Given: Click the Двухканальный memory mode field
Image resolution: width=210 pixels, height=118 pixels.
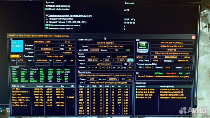Looking at the screenshot, I should coord(104,64).
